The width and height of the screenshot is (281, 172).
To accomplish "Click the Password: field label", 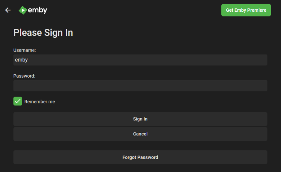I will [x=25, y=76].
